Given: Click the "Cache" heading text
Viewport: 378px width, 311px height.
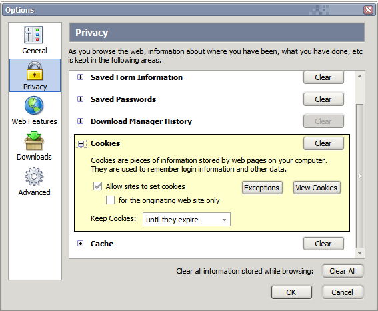Looking at the screenshot, I should [x=102, y=244].
